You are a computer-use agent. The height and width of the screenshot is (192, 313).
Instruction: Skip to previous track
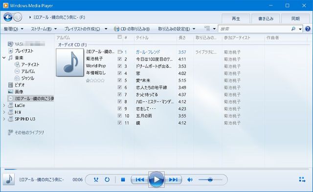pos(140,180)
